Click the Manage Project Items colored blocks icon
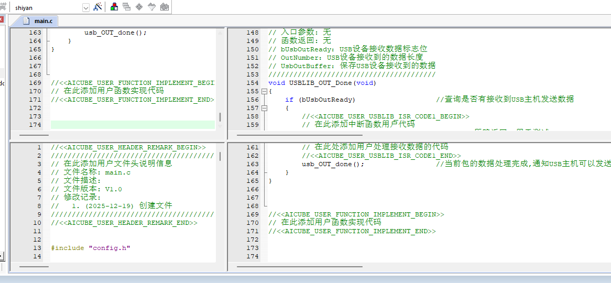Screen dimensions: 611x283 pyautogui.click(x=114, y=7)
